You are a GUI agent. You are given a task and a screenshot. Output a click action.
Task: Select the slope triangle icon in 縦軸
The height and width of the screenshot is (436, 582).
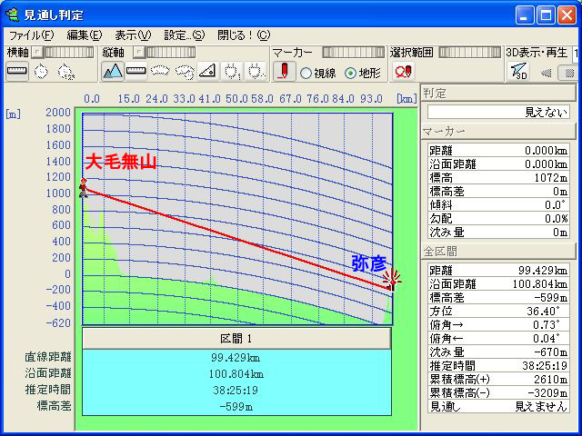pyautogui.click(x=207, y=71)
